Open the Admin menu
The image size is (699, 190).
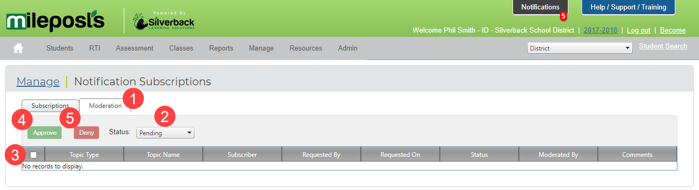tap(348, 48)
